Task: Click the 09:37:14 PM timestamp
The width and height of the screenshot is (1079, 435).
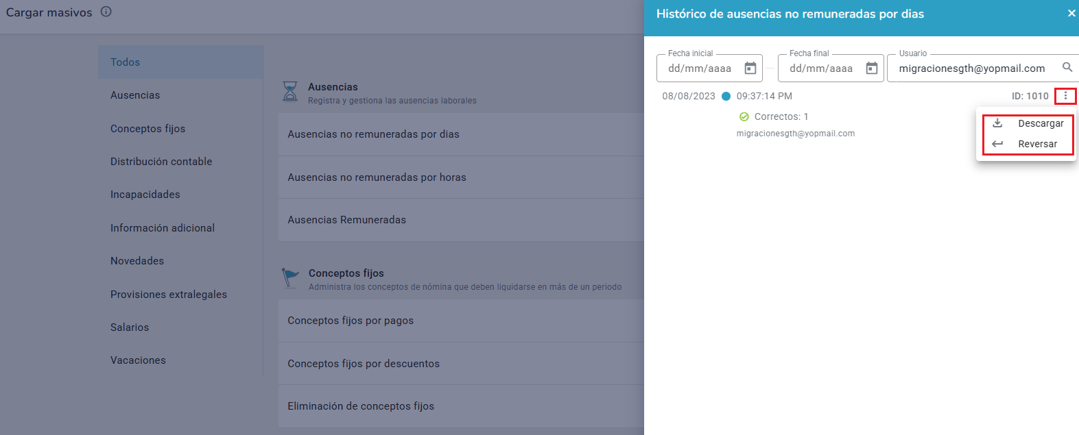Action: pos(764,96)
